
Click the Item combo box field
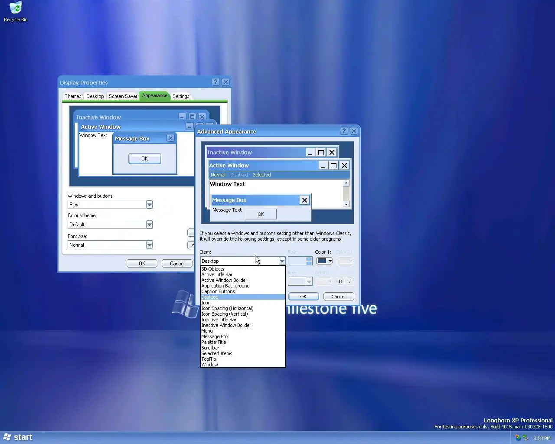click(x=243, y=261)
